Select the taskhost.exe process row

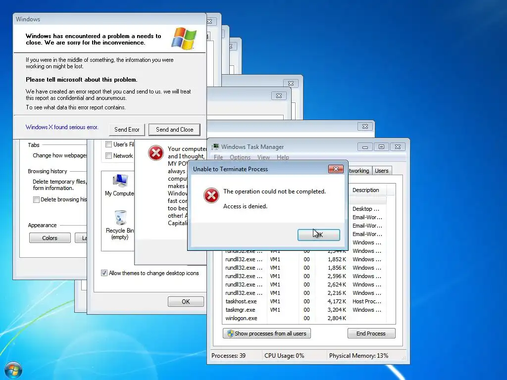(304, 301)
